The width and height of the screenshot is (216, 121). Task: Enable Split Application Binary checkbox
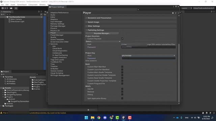122,98
